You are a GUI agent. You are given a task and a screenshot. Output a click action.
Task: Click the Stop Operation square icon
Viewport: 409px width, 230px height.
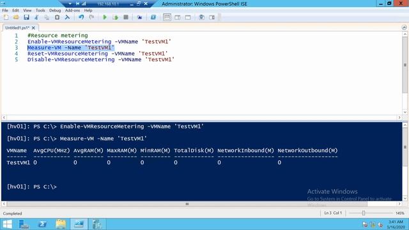(x=126, y=17)
